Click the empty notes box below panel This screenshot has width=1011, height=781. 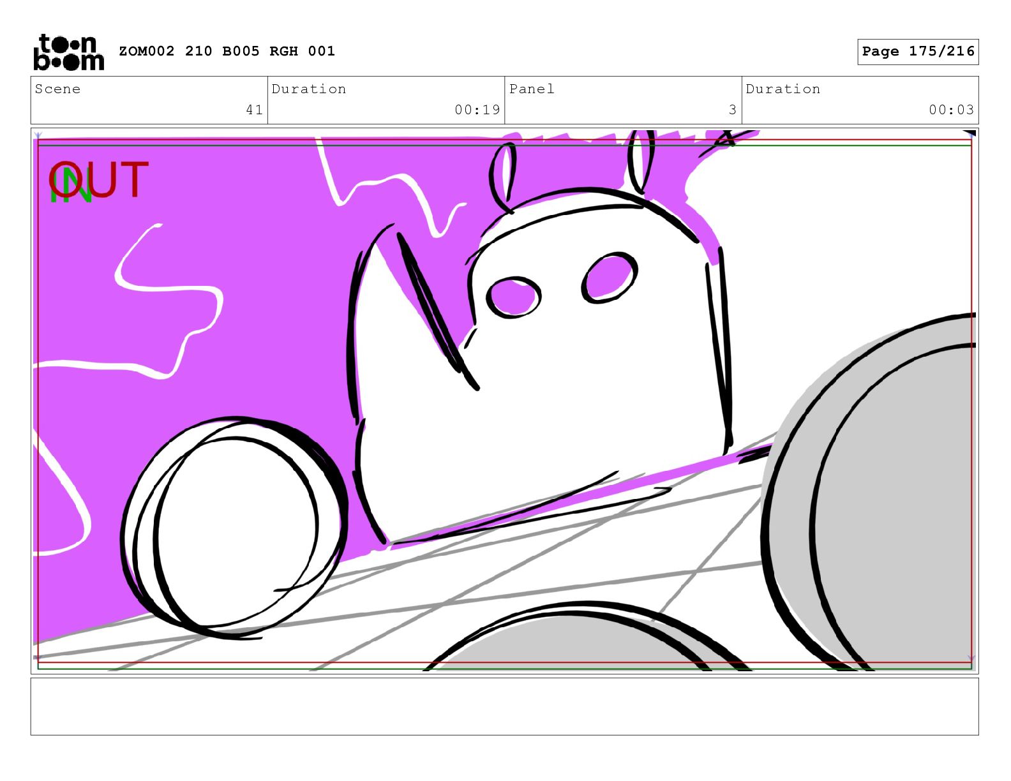click(x=504, y=706)
